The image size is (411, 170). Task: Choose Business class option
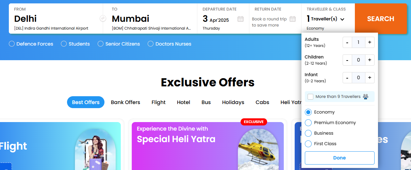(308, 133)
